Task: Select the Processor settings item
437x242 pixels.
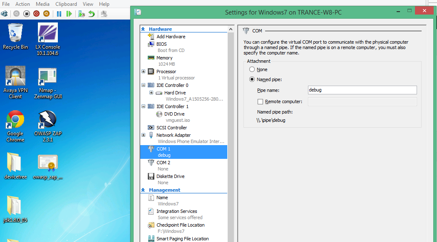Action: coord(166,72)
